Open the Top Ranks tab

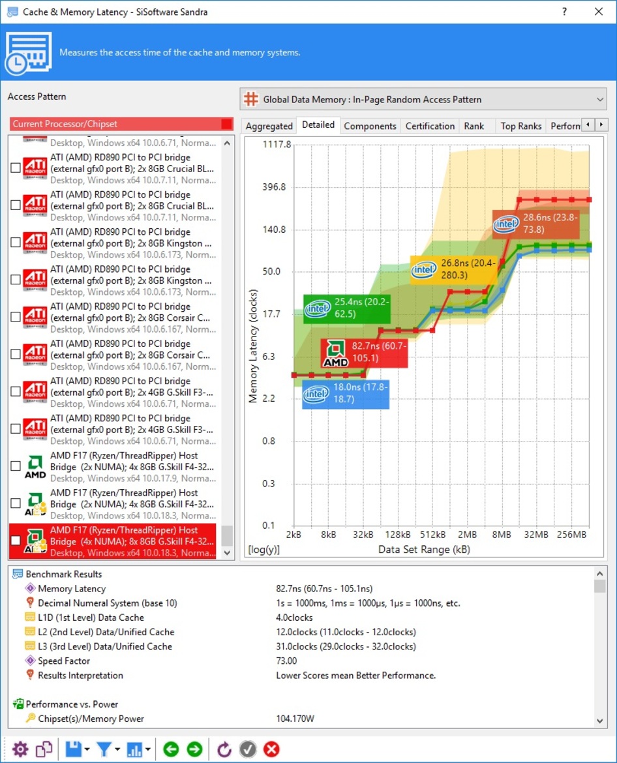coord(520,126)
